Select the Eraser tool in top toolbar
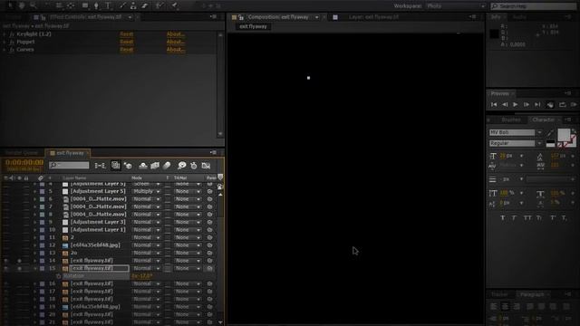This screenshot has height=326, width=580. tap(145, 5)
